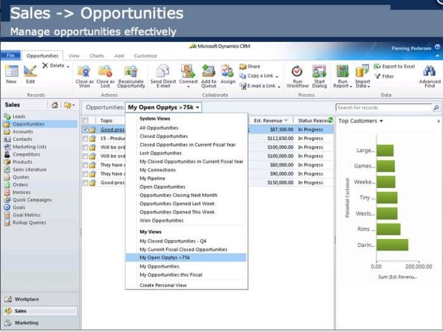This screenshot has height=332, width=443.
Task: Click the Darin... chart bar
Action: click(392, 245)
